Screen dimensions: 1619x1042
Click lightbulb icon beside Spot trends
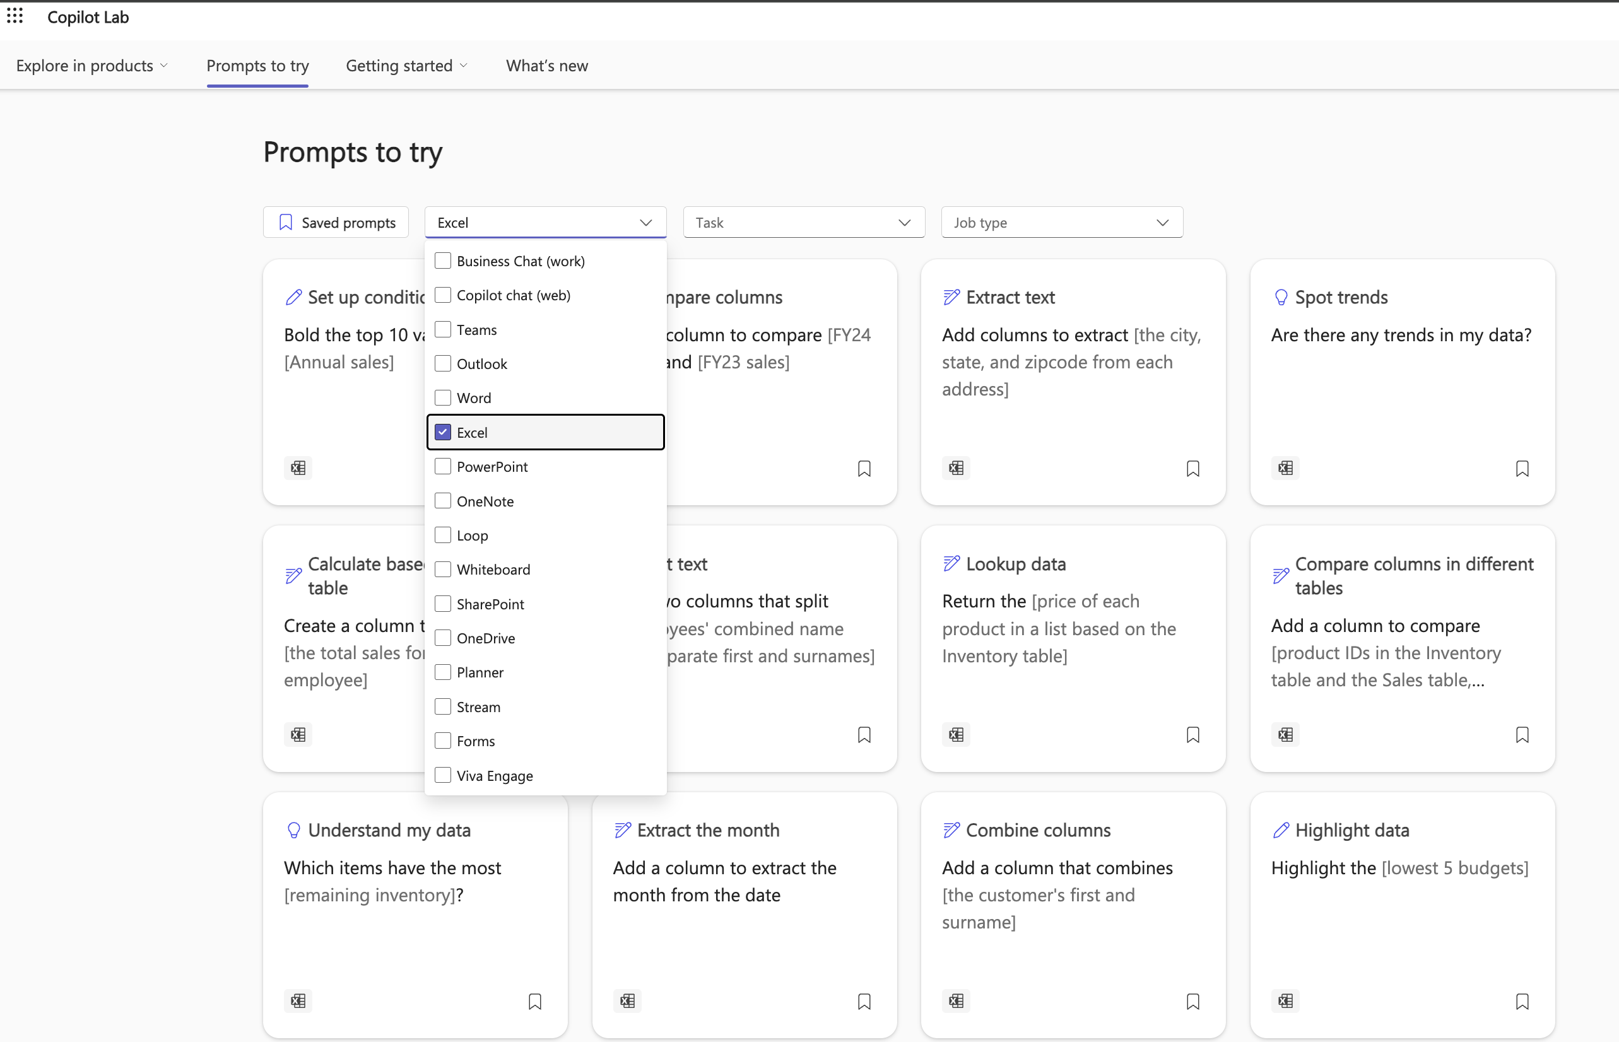pyautogui.click(x=1281, y=297)
